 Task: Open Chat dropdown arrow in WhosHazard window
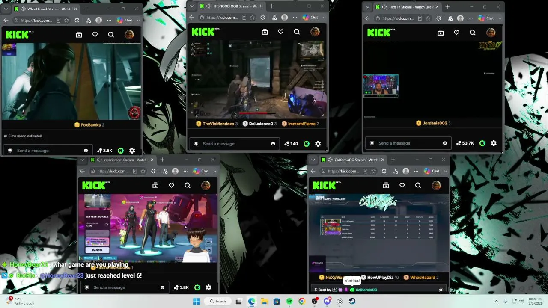[x=138, y=20]
